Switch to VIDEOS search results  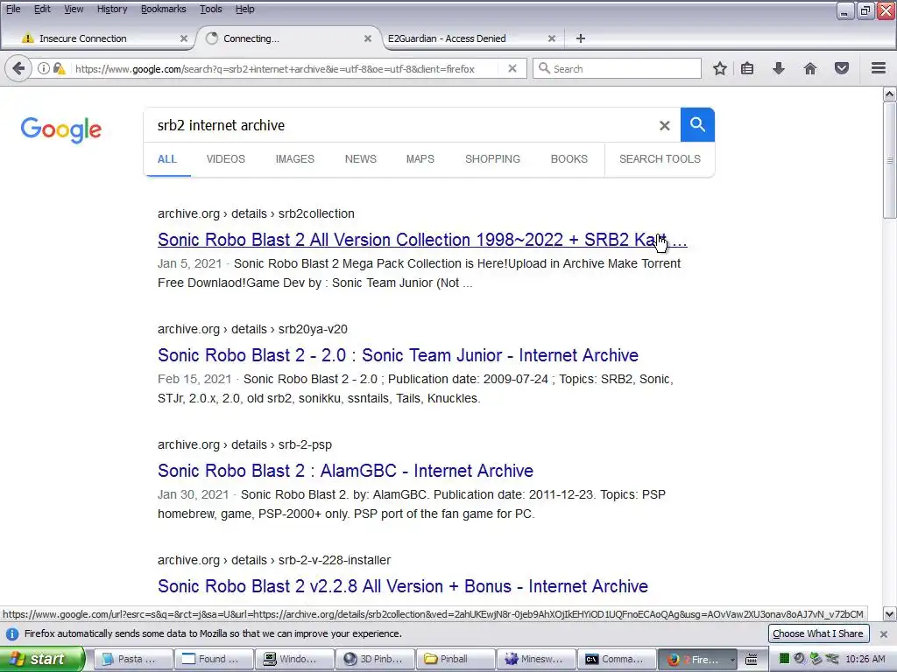[x=225, y=159]
